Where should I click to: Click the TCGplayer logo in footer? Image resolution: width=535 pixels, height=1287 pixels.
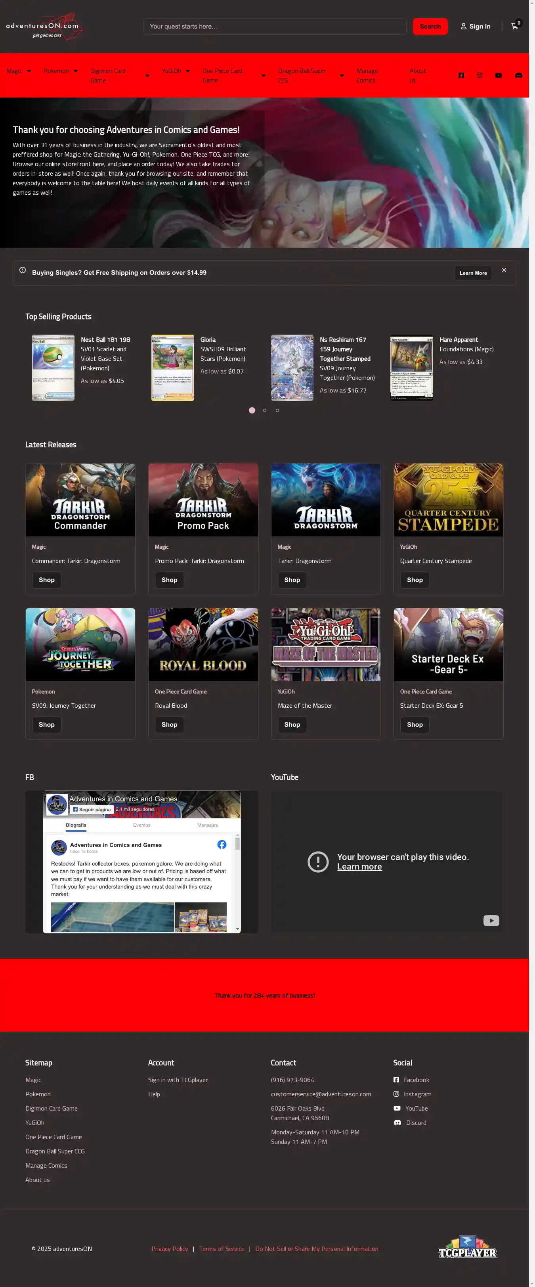[467, 1248]
